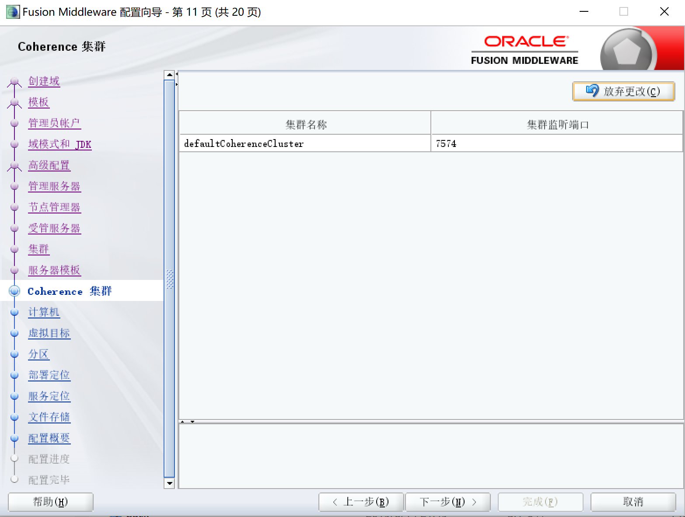Click the 放弃更改 (discard changes) undo icon
The image size is (685, 517).
coord(592,91)
